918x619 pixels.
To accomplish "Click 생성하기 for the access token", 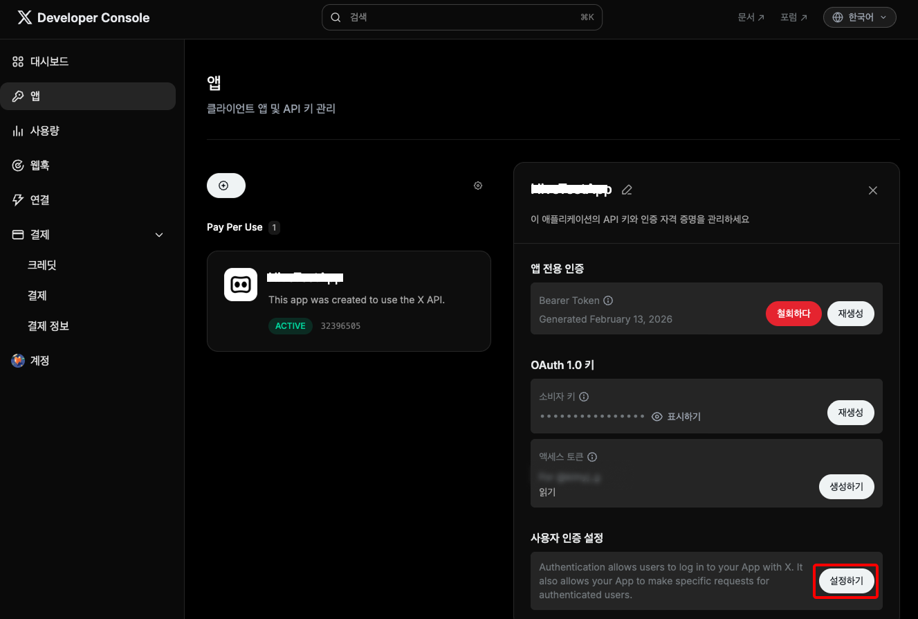I will point(846,487).
